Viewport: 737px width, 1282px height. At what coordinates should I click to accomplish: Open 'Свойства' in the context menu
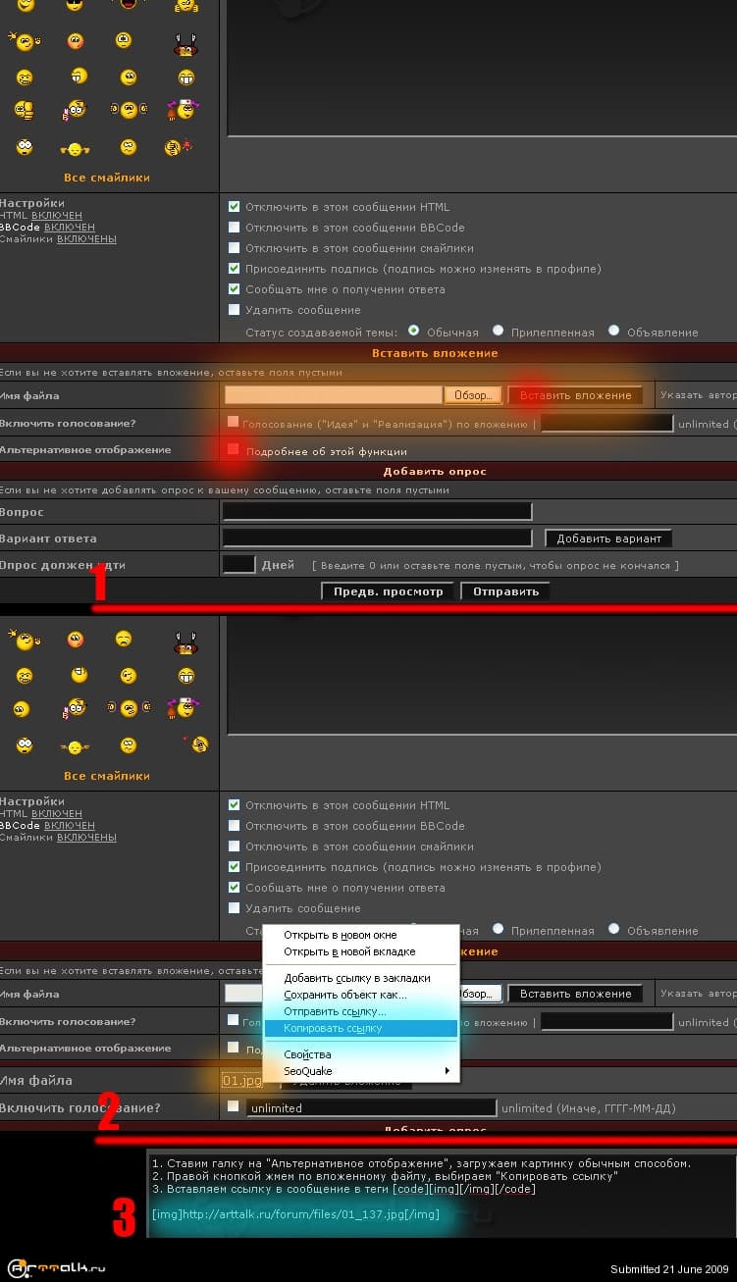coord(307,1054)
